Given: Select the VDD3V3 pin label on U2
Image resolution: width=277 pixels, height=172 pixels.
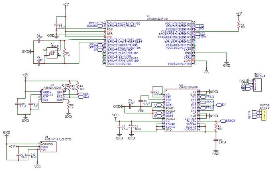Looking at the screenshot, I should (48, 95).
